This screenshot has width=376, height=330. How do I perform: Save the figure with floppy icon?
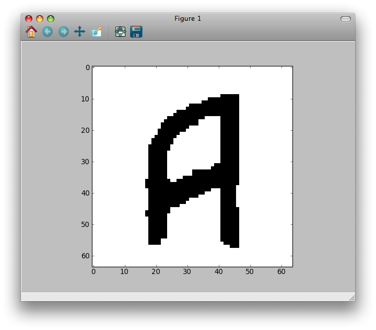click(x=136, y=32)
